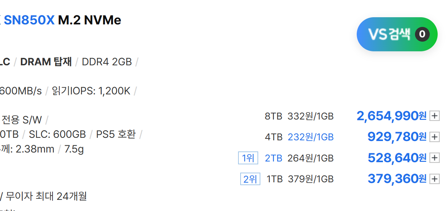Click the 232원/1GB unit price link
The image size is (447, 211).
tap(311, 137)
